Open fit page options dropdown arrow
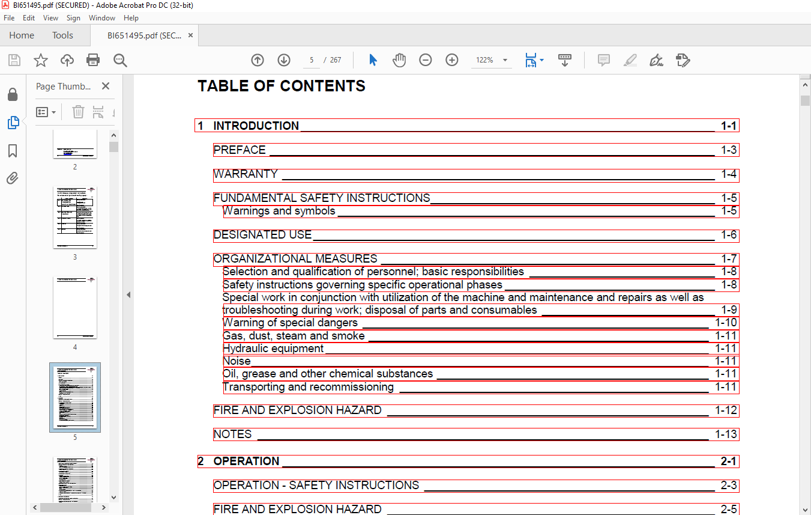The height and width of the screenshot is (515, 811). coord(542,60)
